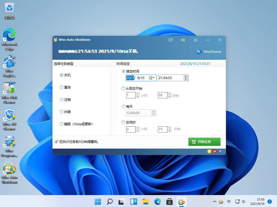Open the email feedback envelope icon

pyautogui.click(x=171, y=40)
